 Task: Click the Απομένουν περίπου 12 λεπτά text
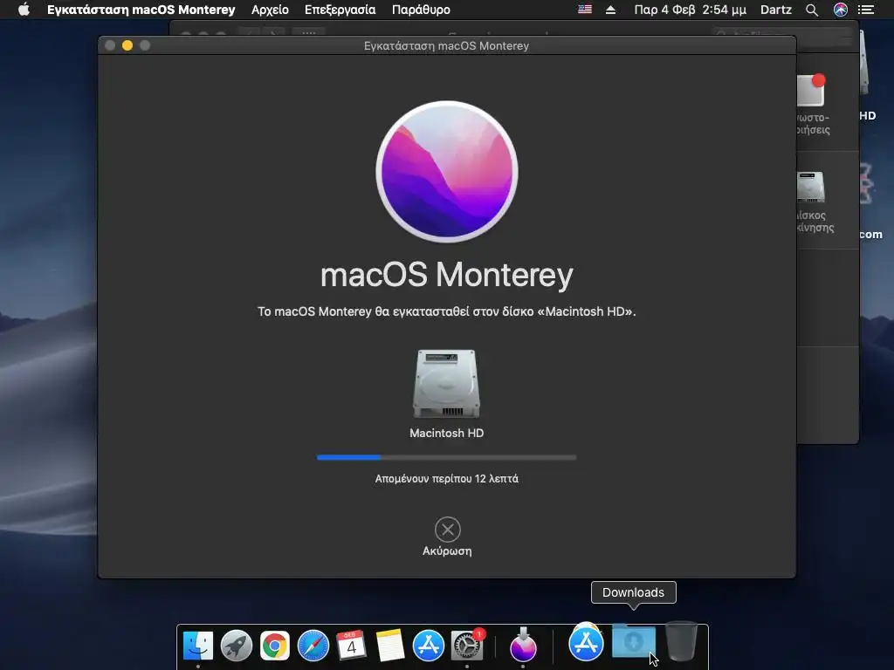tap(446, 479)
